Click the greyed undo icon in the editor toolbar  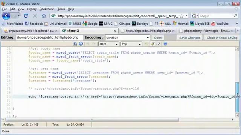tap(88, 44)
